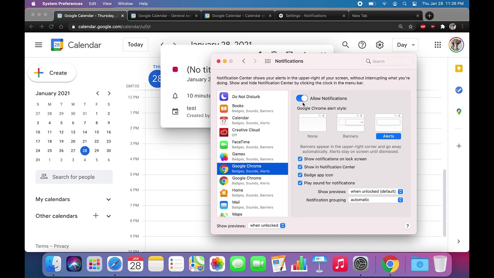
Task: Show all preferences grid icon
Action: click(x=267, y=61)
